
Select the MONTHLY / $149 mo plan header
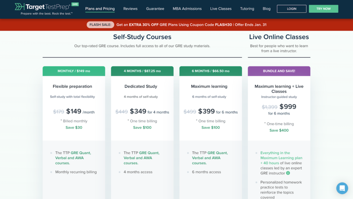(73, 71)
